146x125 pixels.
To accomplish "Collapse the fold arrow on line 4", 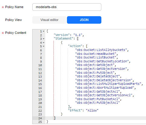I will [43, 43].
